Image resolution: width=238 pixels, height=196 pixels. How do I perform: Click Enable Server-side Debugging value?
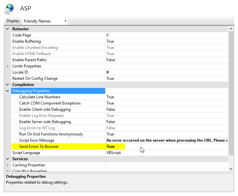111,122
